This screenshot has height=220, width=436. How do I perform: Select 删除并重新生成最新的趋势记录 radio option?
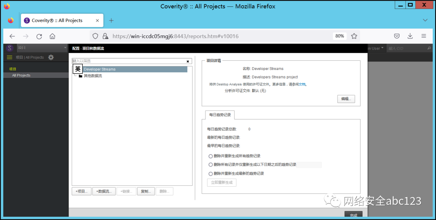(210, 174)
